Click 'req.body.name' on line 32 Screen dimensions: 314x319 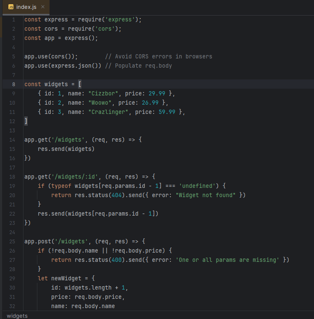point(93,306)
